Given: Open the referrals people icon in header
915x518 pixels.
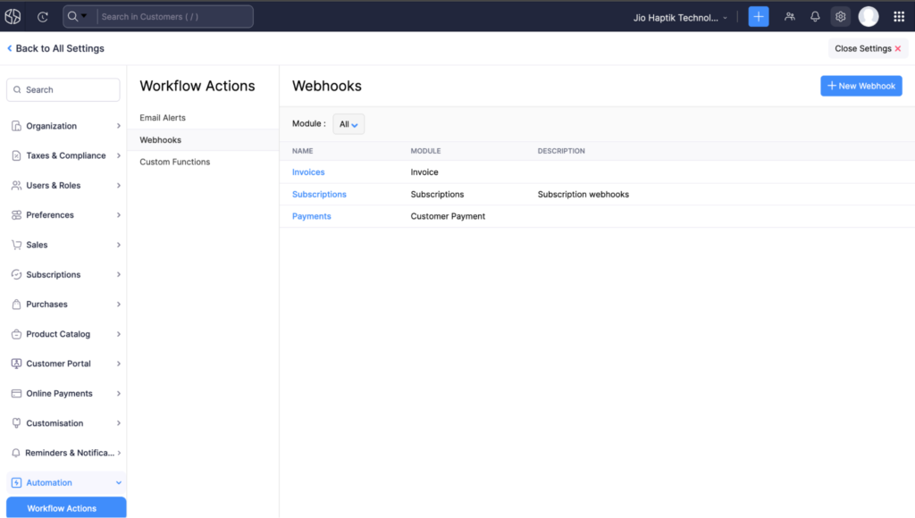Looking at the screenshot, I should (x=790, y=16).
